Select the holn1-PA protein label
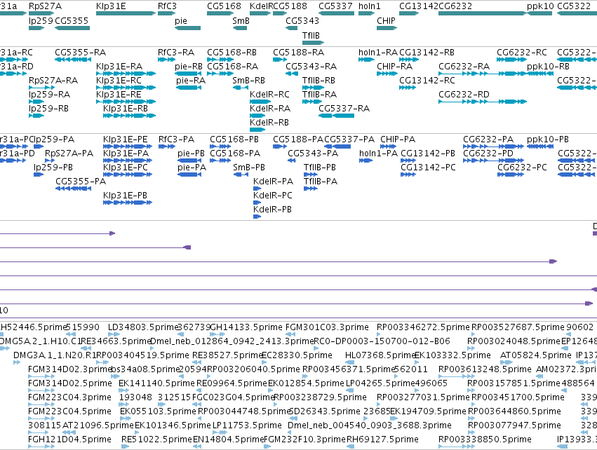597x450 pixels. [378, 154]
